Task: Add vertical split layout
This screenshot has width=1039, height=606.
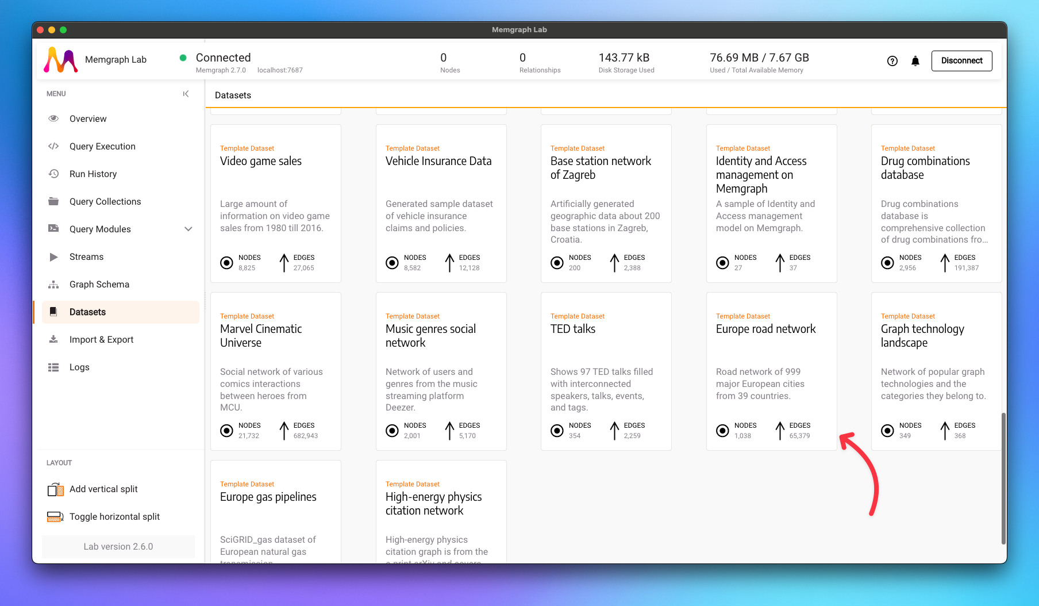Action: 103,489
